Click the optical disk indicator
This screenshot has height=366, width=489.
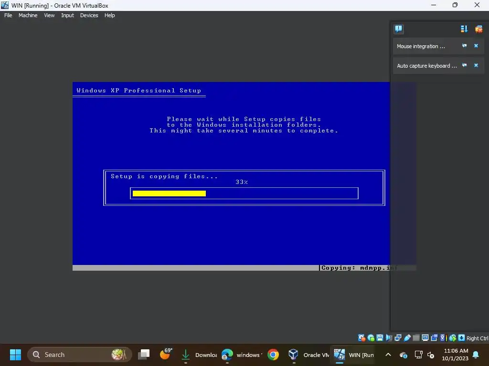(x=371, y=338)
